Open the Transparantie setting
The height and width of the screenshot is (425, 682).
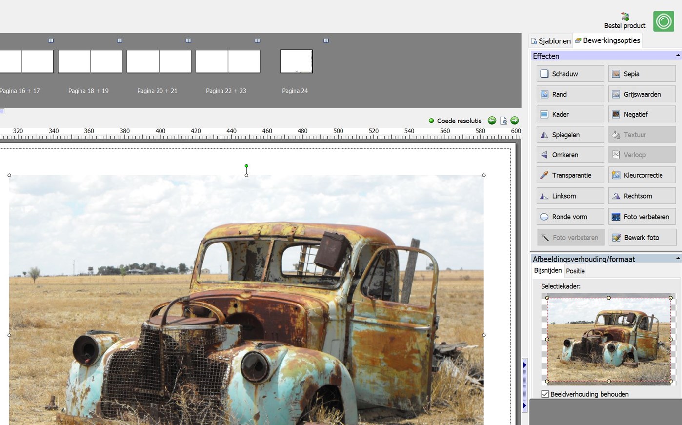(x=570, y=175)
